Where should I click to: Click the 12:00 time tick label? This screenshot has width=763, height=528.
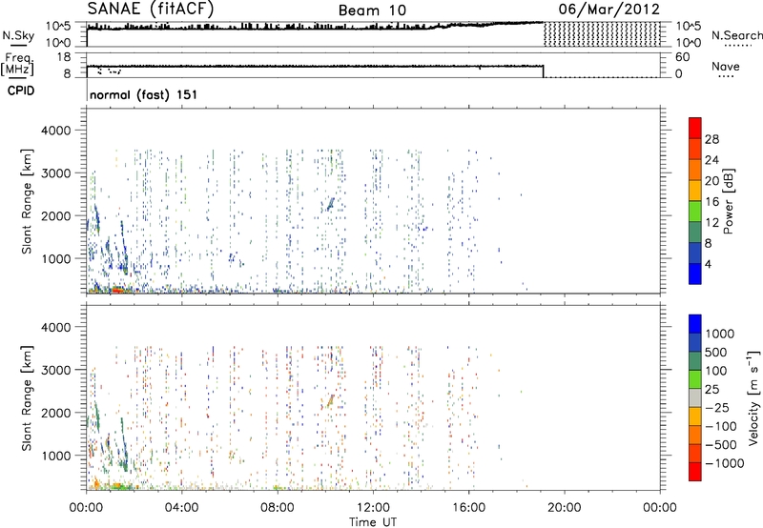tap(373, 508)
